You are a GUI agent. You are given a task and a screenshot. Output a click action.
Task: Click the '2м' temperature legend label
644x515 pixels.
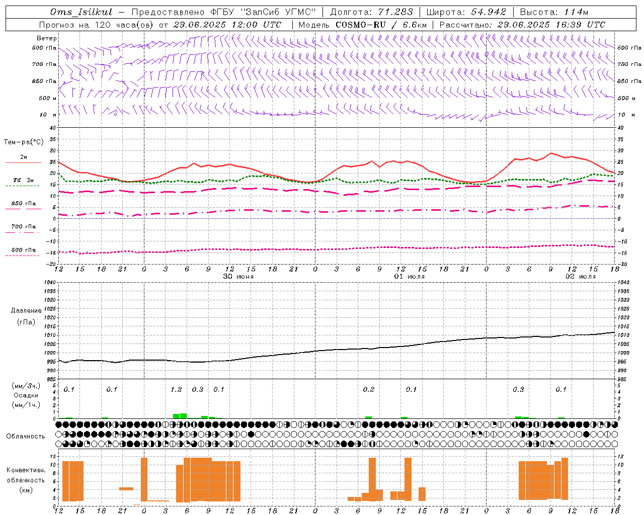pyautogui.click(x=24, y=157)
